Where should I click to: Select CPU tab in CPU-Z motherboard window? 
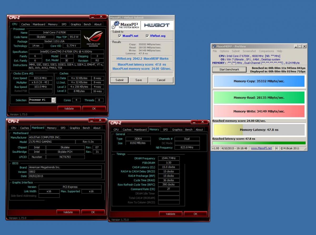pos(14,128)
